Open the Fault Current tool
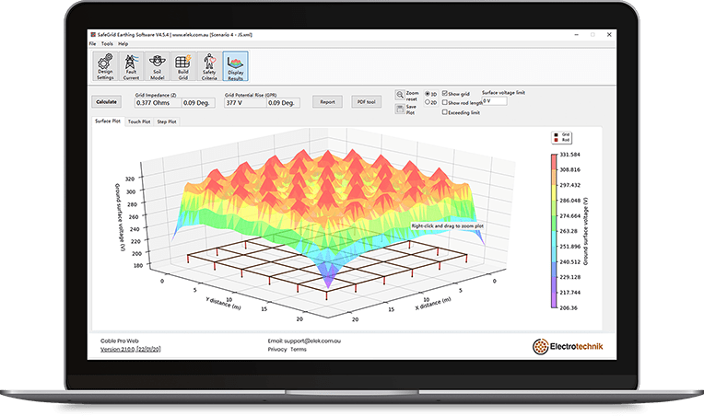This screenshot has height=416, width=704. (x=131, y=66)
